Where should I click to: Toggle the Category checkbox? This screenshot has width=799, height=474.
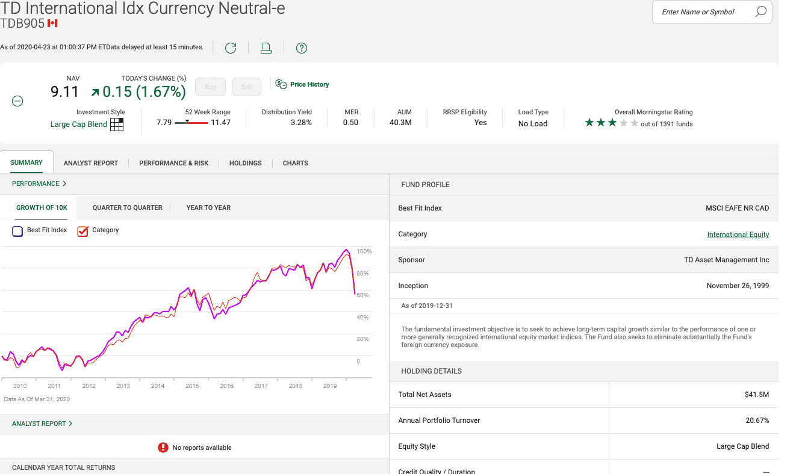pos(83,230)
